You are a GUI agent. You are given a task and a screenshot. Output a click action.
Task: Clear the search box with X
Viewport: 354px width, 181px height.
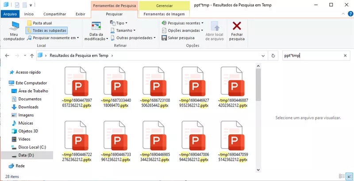pyautogui.click(x=345, y=55)
